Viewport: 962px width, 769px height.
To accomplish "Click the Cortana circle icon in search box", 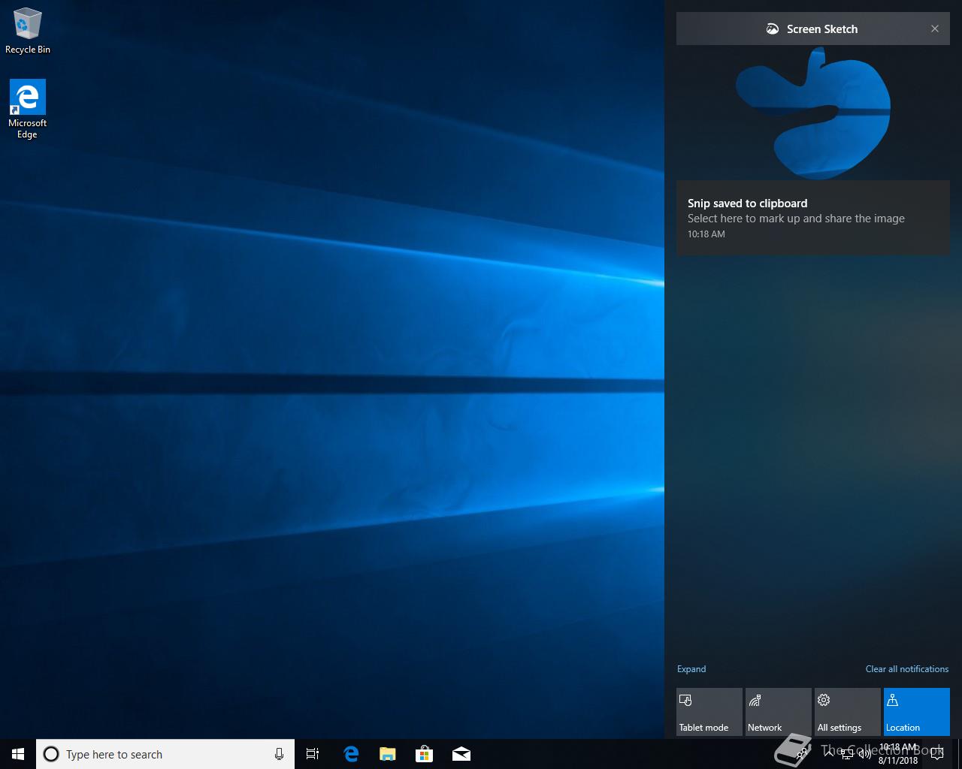I will (x=51, y=754).
